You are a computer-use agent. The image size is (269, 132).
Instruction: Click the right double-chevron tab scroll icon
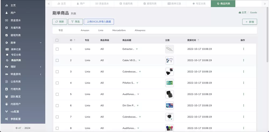(265, 4)
